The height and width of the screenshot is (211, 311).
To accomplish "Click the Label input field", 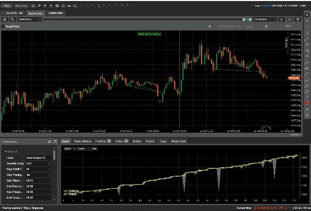I will coord(38,158).
